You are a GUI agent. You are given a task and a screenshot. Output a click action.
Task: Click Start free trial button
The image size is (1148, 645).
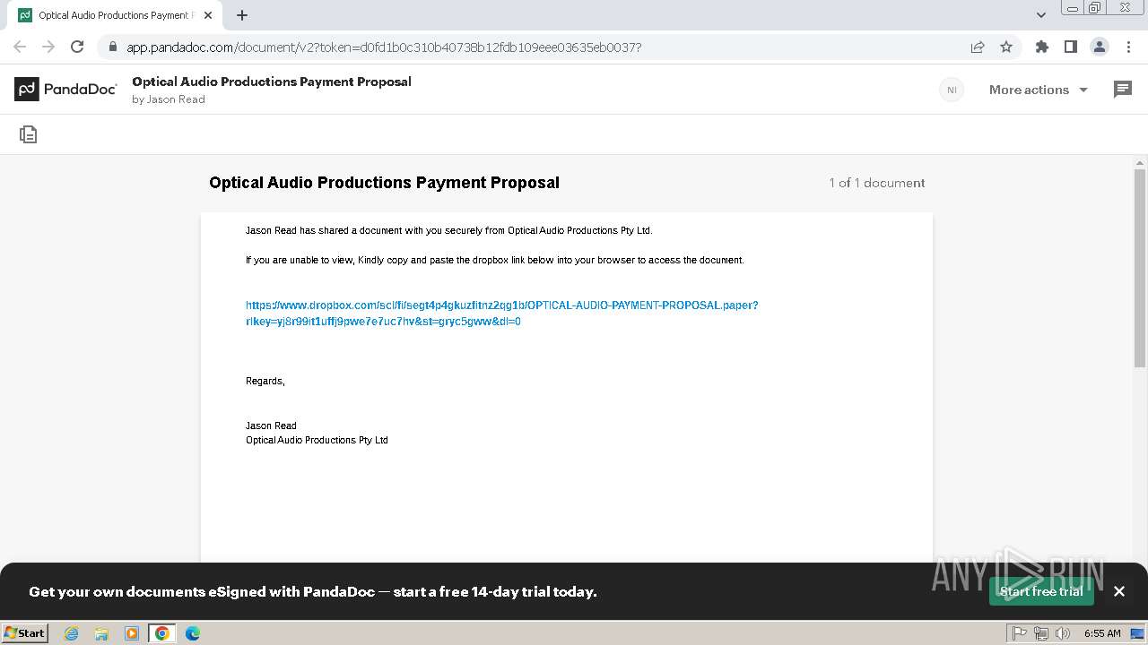click(x=1041, y=591)
